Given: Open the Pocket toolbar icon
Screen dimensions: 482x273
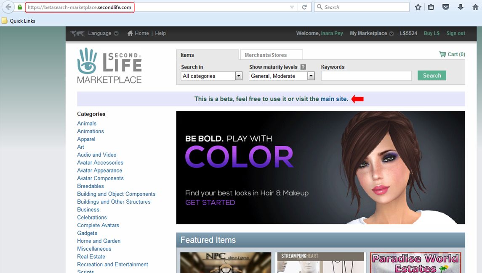Looking at the screenshot, I should (446, 7).
